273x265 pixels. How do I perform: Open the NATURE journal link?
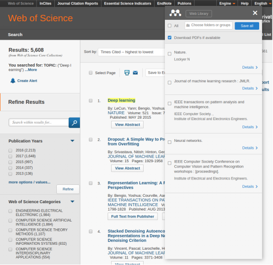pos(116,113)
